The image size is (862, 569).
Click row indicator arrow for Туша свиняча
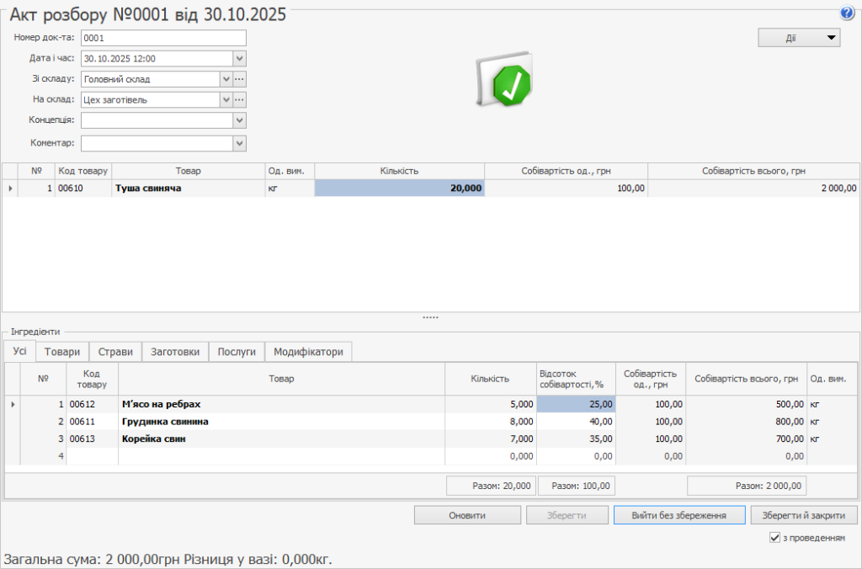coord(10,189)
